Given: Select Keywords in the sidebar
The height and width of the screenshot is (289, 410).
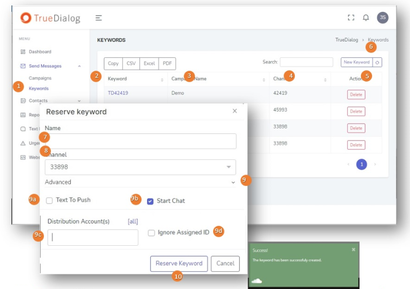Looking at the screenshot, I should pos(38,89).
